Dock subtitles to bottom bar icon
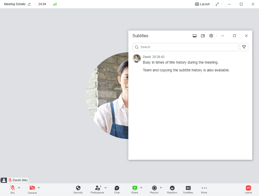This screenshot has height=196, width=259. [x=195, y=36]
